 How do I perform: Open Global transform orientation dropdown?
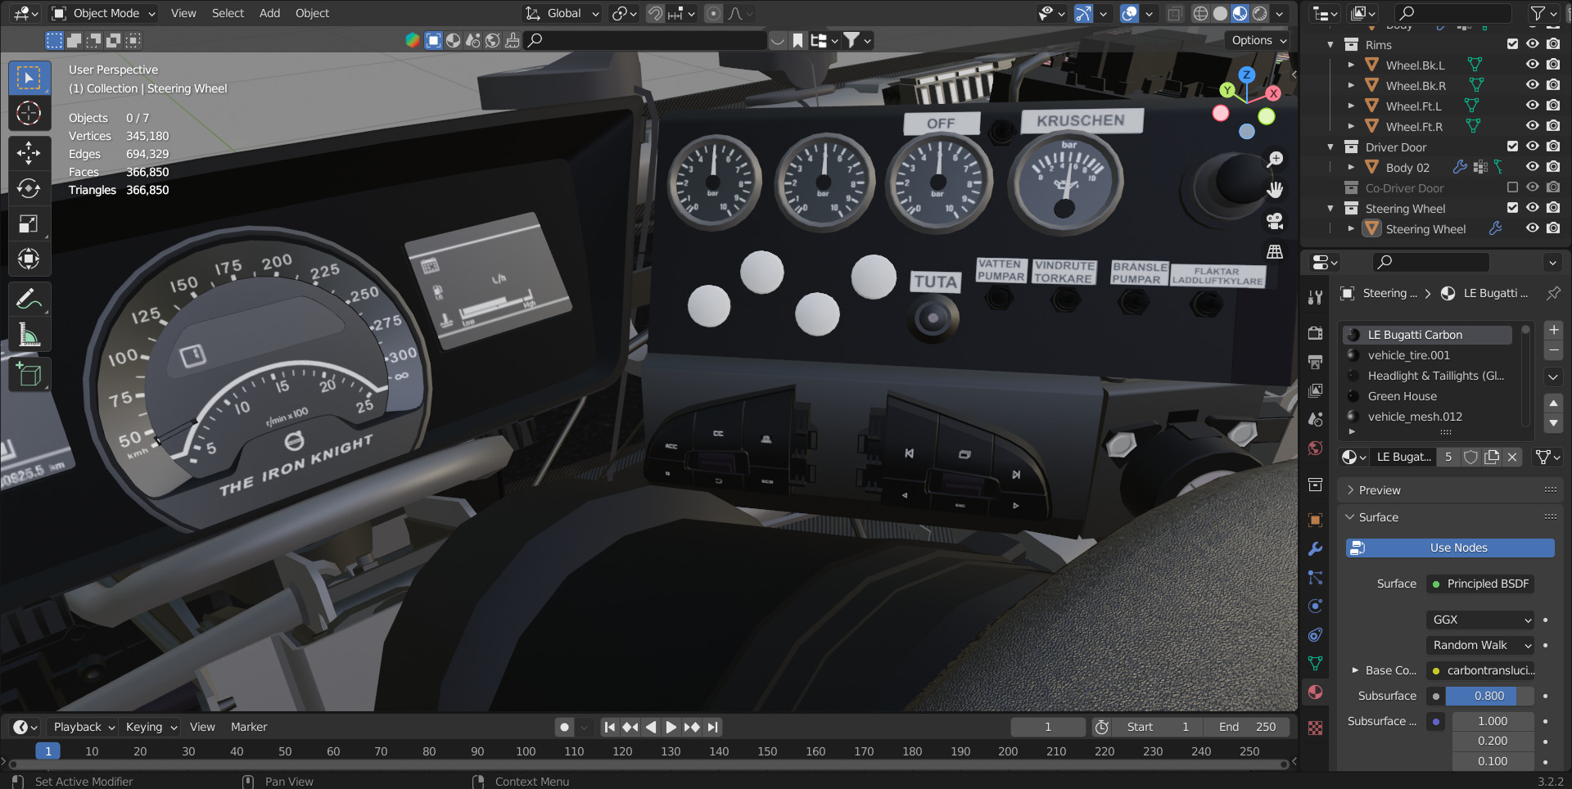tap(562, 13)
